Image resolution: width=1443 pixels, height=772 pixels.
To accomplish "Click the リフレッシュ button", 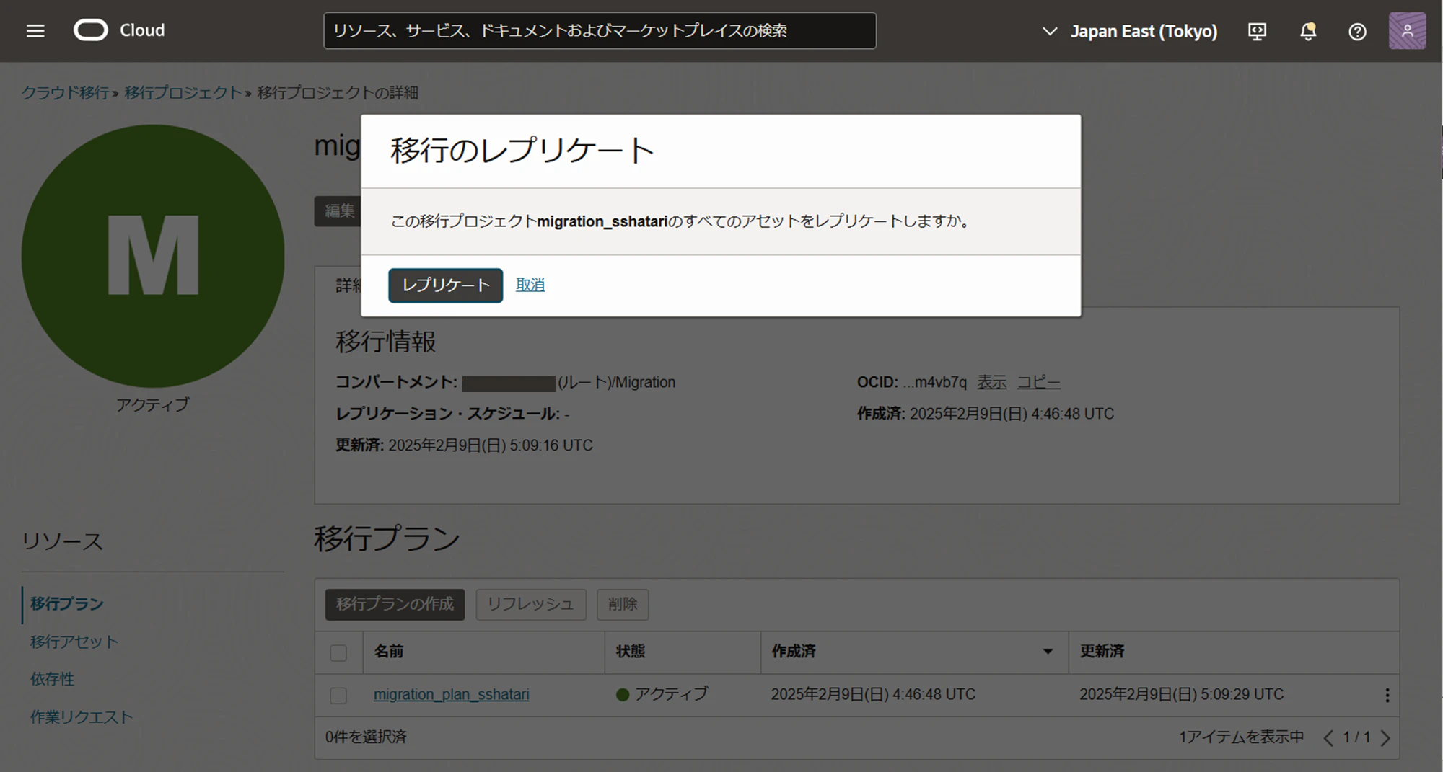I will point(530,604).
